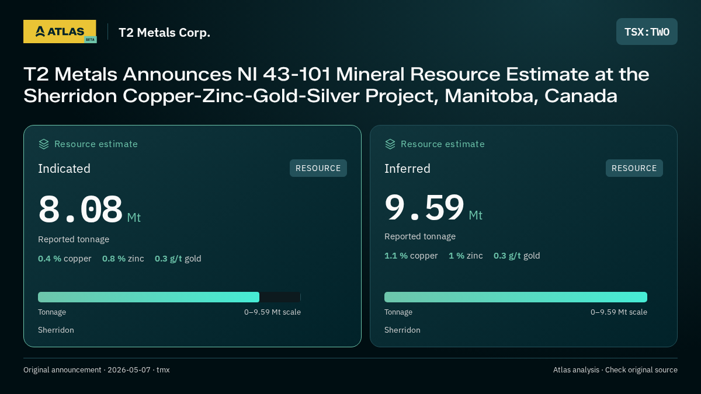Click 0–9.59 Mt scale in Indicated card

click(x=272, y=312)
